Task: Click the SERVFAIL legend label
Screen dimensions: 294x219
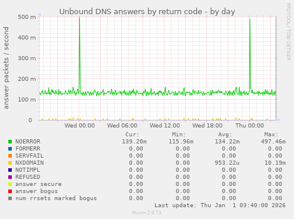Action: (30, 156)
